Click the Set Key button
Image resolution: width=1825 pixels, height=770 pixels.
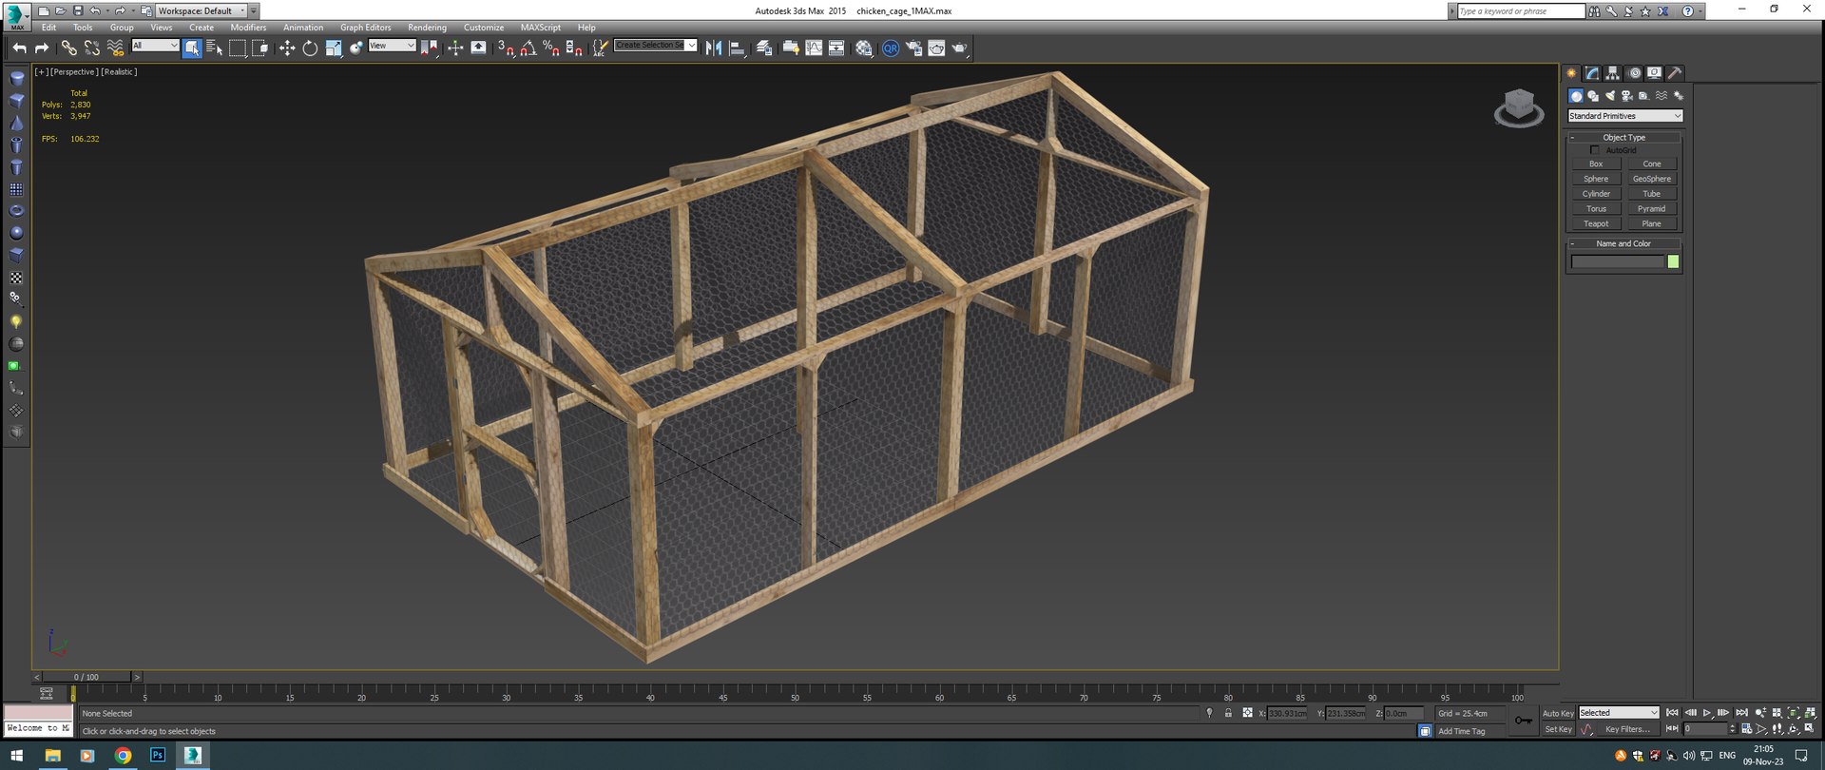pos(1557,729)
